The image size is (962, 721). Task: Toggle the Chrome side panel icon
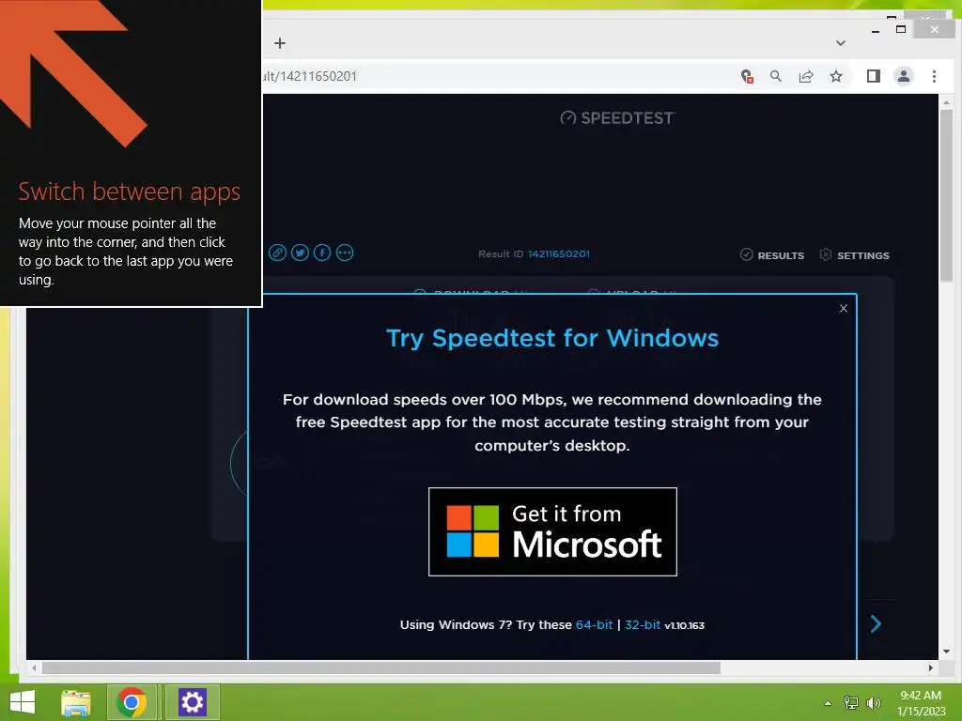point(873,76)
